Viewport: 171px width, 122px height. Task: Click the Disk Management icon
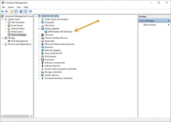[9, 41]
